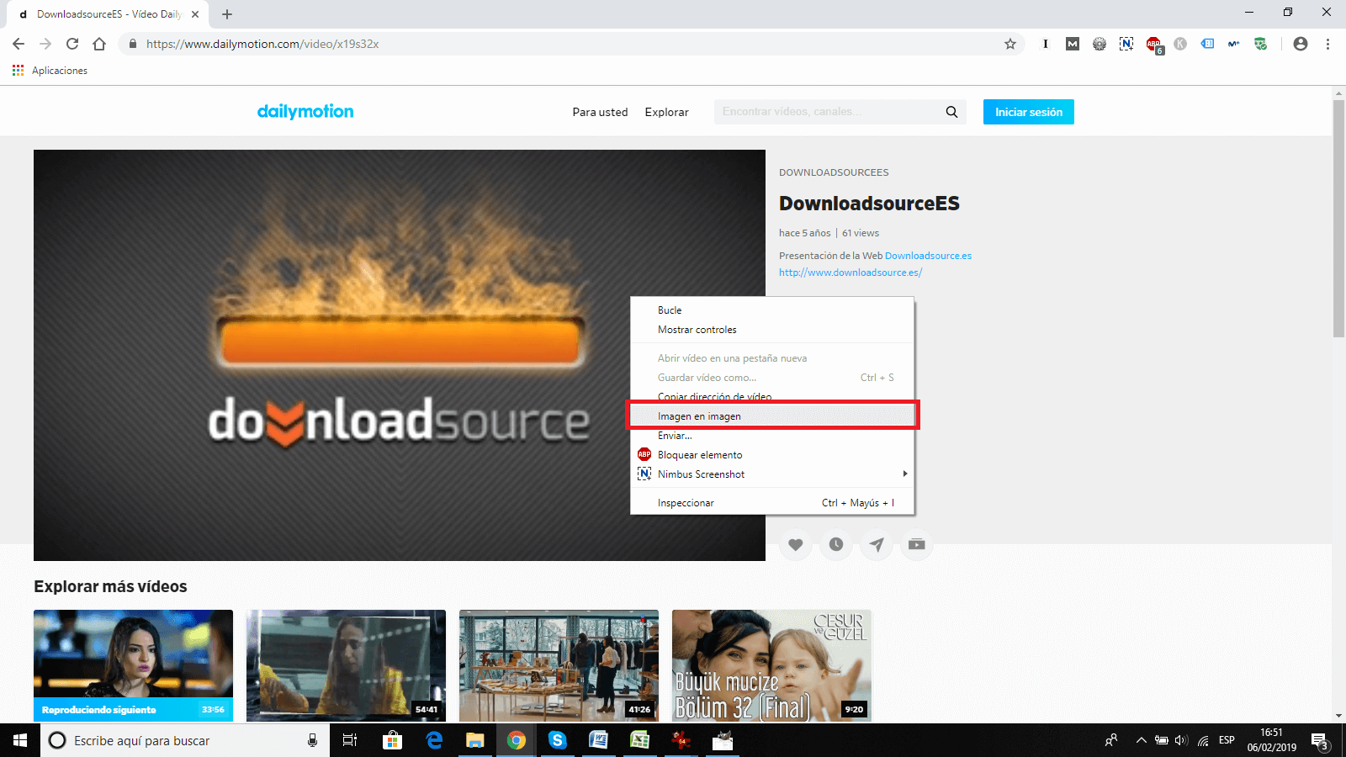The height and width of the screenshot is (757, 1346).
Task: Like the video with heart icon
Action: [x=796, y=544]
